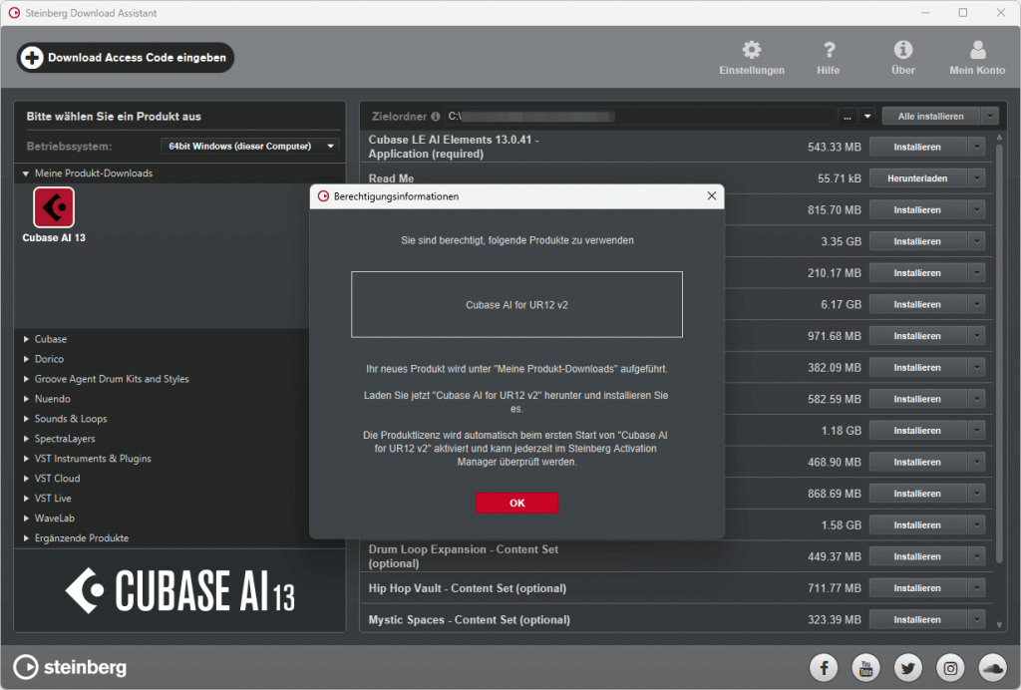Click the download list vertical scrollbar
Image resolution: width=1021 pixels, height=690 pixels.
(x=999, y=353)
